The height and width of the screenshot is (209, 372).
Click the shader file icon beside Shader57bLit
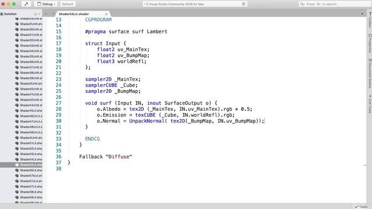[17, 175]
